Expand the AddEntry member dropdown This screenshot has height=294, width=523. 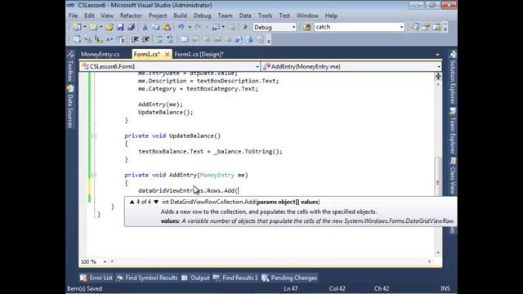tap(439, 67)
